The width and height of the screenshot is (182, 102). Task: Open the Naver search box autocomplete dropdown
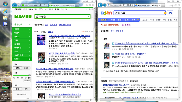tap(88, 16)
